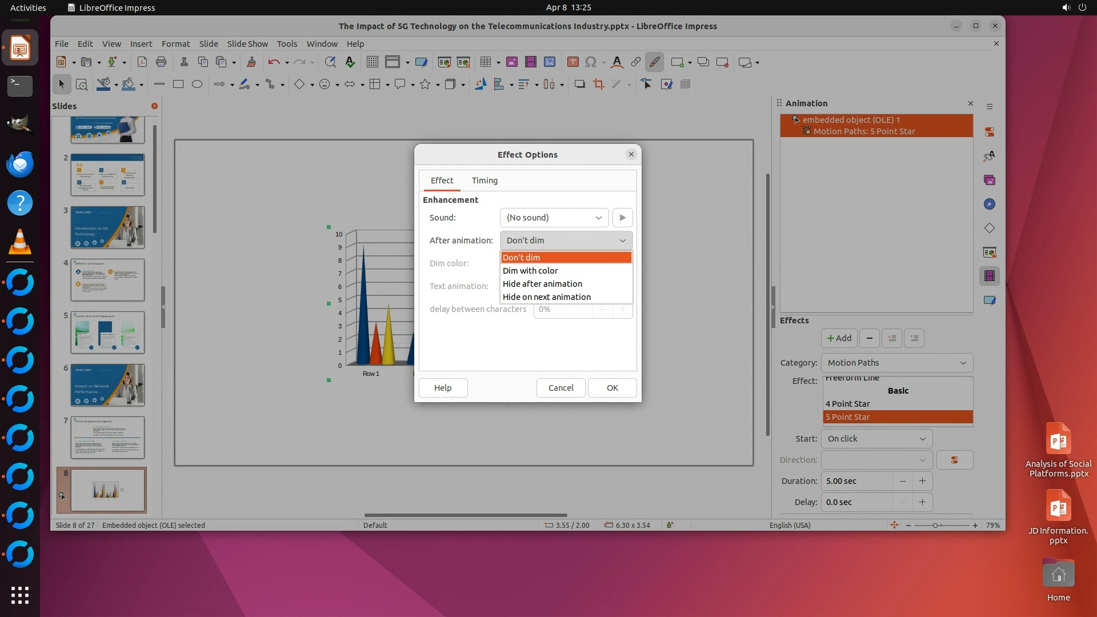Image resolution: width=1097 pixels, height=617 pixels.
Task: Open Navigator in the sidebar
Action: (989, 205)
